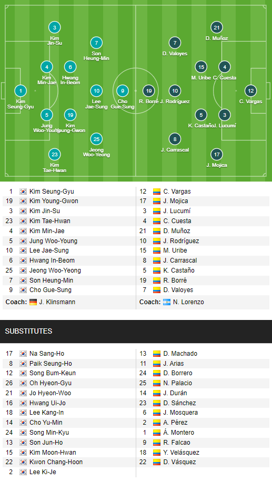Open Lee Kang-In in the substitutes list
The image size is (272, 481).
(47, 413)
